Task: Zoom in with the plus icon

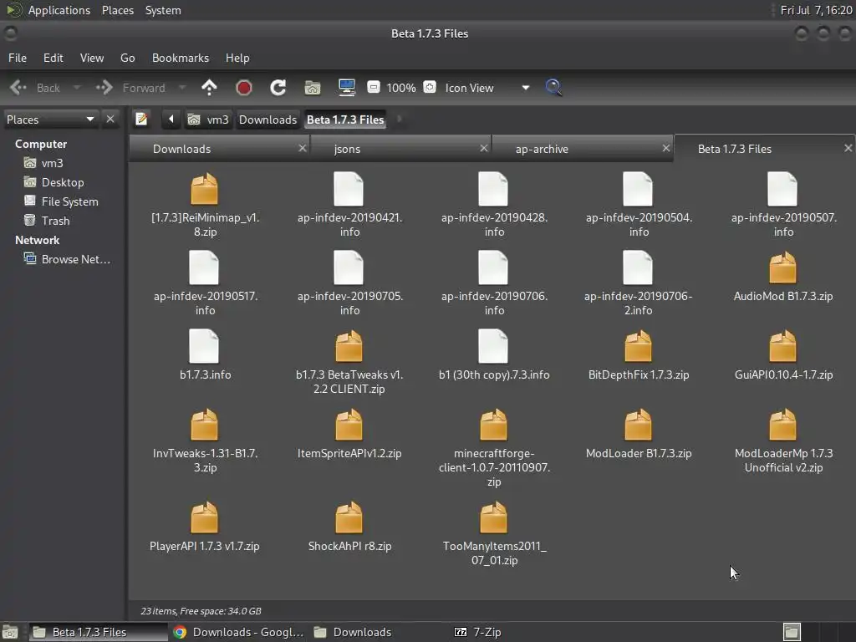Action: (430, 87)
